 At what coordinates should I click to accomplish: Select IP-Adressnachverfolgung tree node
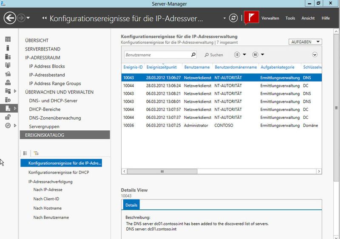(50, 182)
